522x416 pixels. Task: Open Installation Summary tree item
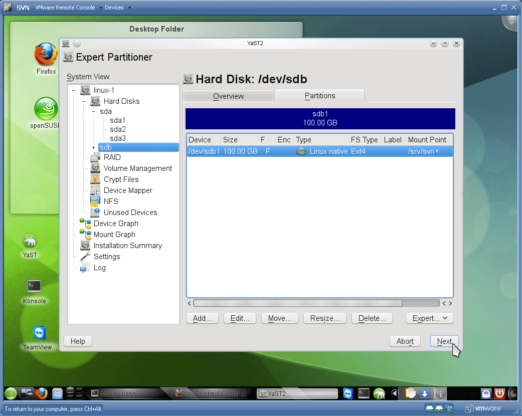point(127,245)
